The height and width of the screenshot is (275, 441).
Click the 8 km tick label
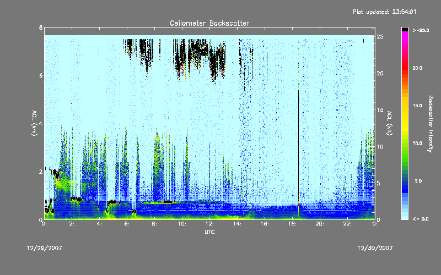pyautogui.click(x=41, y=28)
